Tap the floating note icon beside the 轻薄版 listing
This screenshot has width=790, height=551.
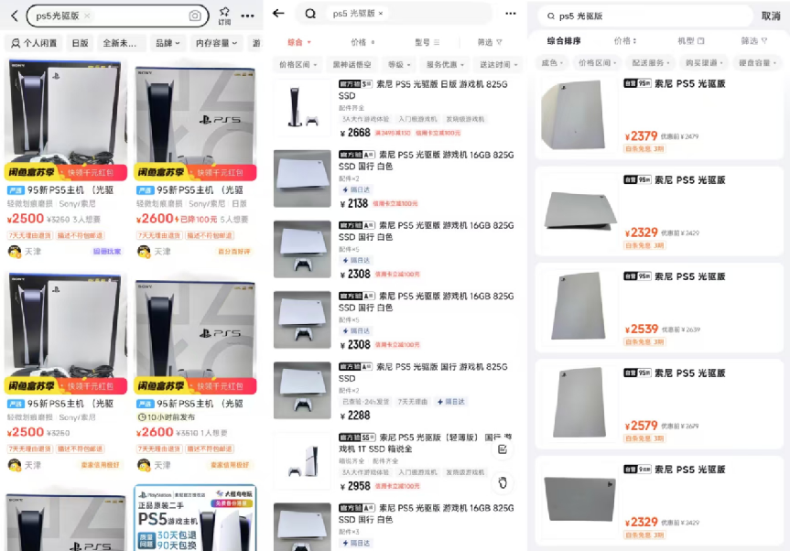[x=503, y=449]
